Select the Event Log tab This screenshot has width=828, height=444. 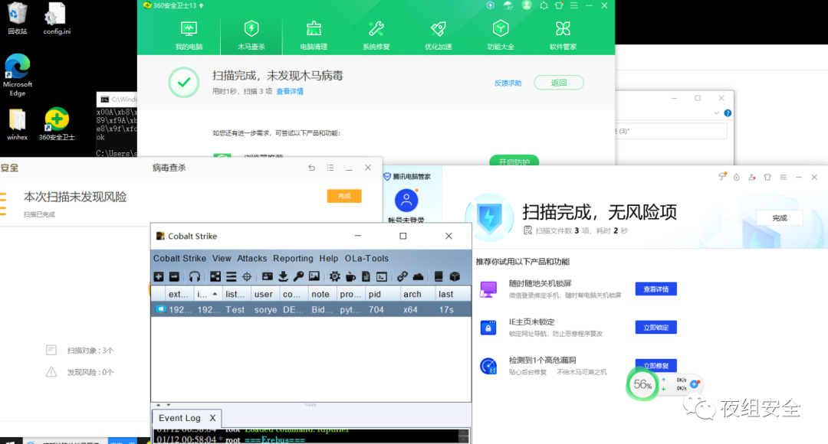[x=179, y=418]
